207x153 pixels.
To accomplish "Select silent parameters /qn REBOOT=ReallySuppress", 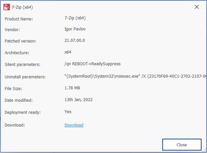I will coord(92,64).
